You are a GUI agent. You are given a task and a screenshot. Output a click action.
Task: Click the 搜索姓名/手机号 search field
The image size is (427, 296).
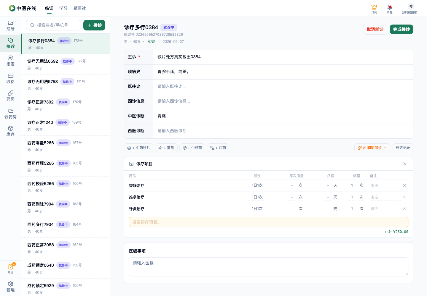point(53,25)
